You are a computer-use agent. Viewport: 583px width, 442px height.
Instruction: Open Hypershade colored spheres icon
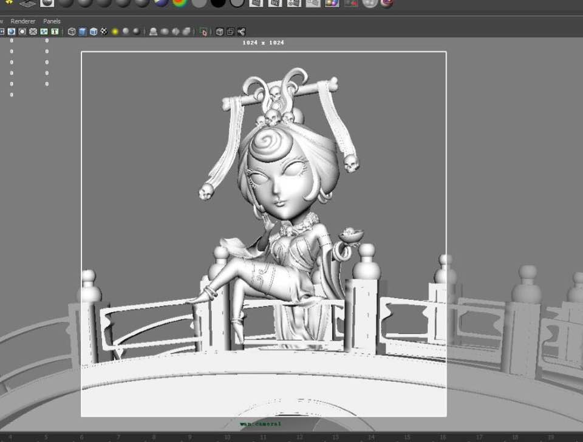coord(332,3)
